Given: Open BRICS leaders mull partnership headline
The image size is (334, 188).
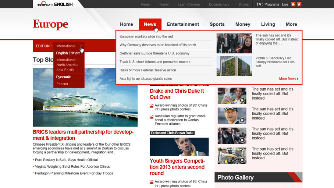Looking at the screenshot, I should 83,135.
